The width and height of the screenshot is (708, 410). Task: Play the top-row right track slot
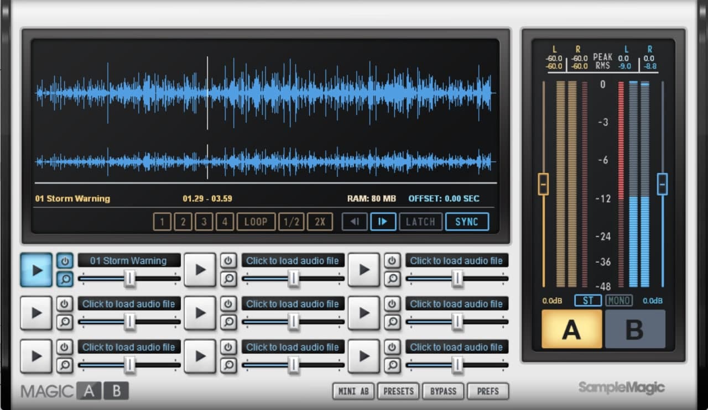pos(364,270)
